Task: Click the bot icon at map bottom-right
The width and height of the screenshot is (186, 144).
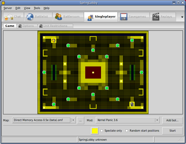Action: [x=132, y=104]
